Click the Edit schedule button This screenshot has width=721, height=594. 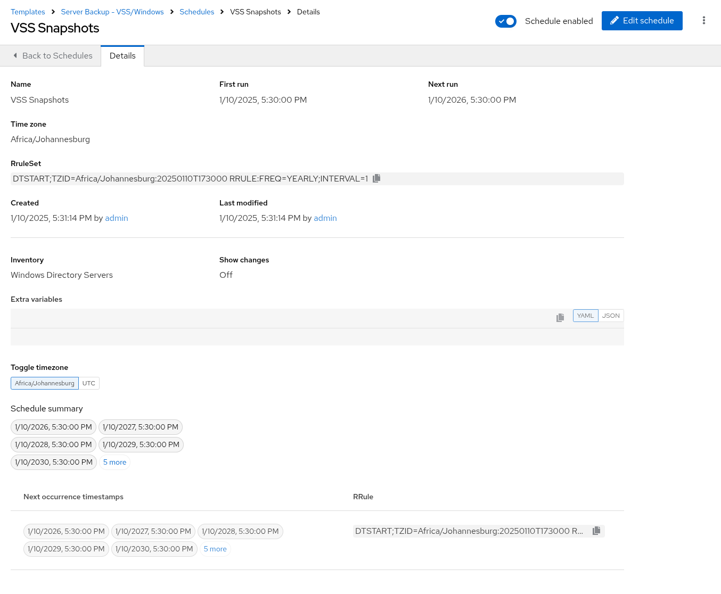[642, 21]
